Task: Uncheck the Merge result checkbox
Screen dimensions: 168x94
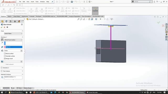Action: pos(5,58)
